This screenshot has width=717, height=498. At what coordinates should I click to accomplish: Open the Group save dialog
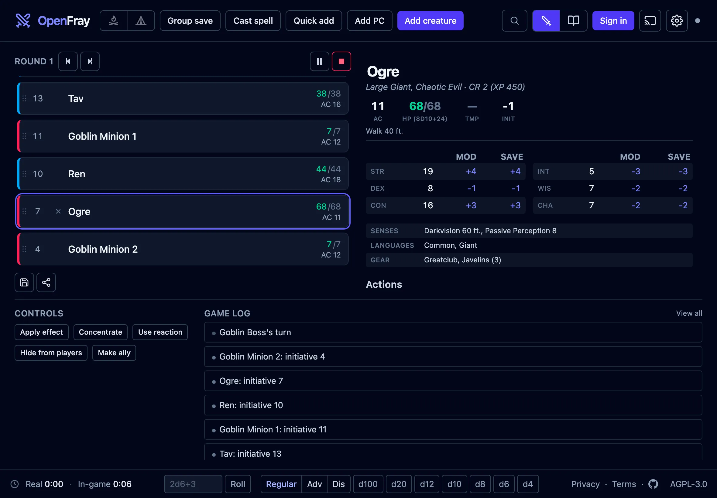[190, 21]
